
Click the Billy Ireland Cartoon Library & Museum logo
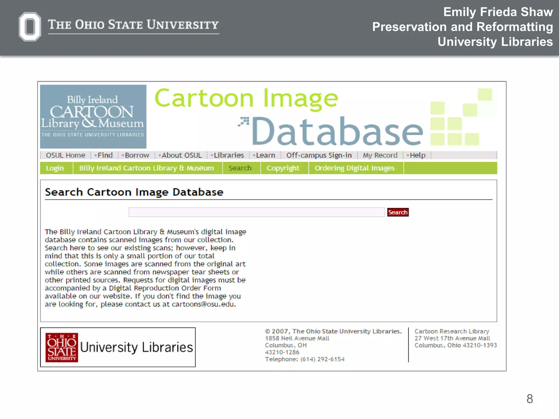click(x=93, y=116)
